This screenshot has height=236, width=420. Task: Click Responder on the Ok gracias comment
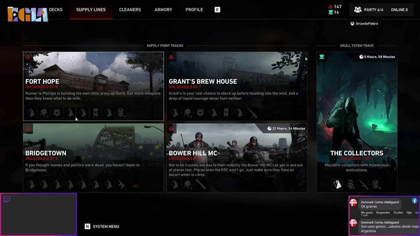pyautogui.click(x=383, y=212)
